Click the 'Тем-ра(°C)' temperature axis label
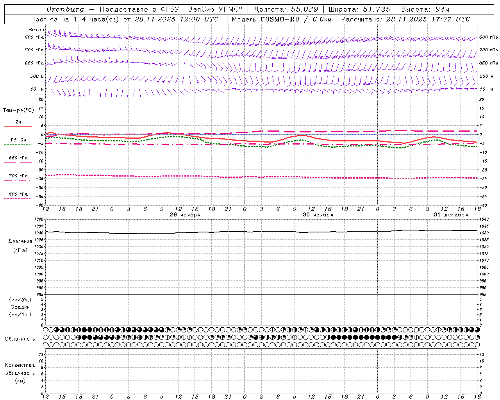 pyautogui.click(x=18, y=111)
